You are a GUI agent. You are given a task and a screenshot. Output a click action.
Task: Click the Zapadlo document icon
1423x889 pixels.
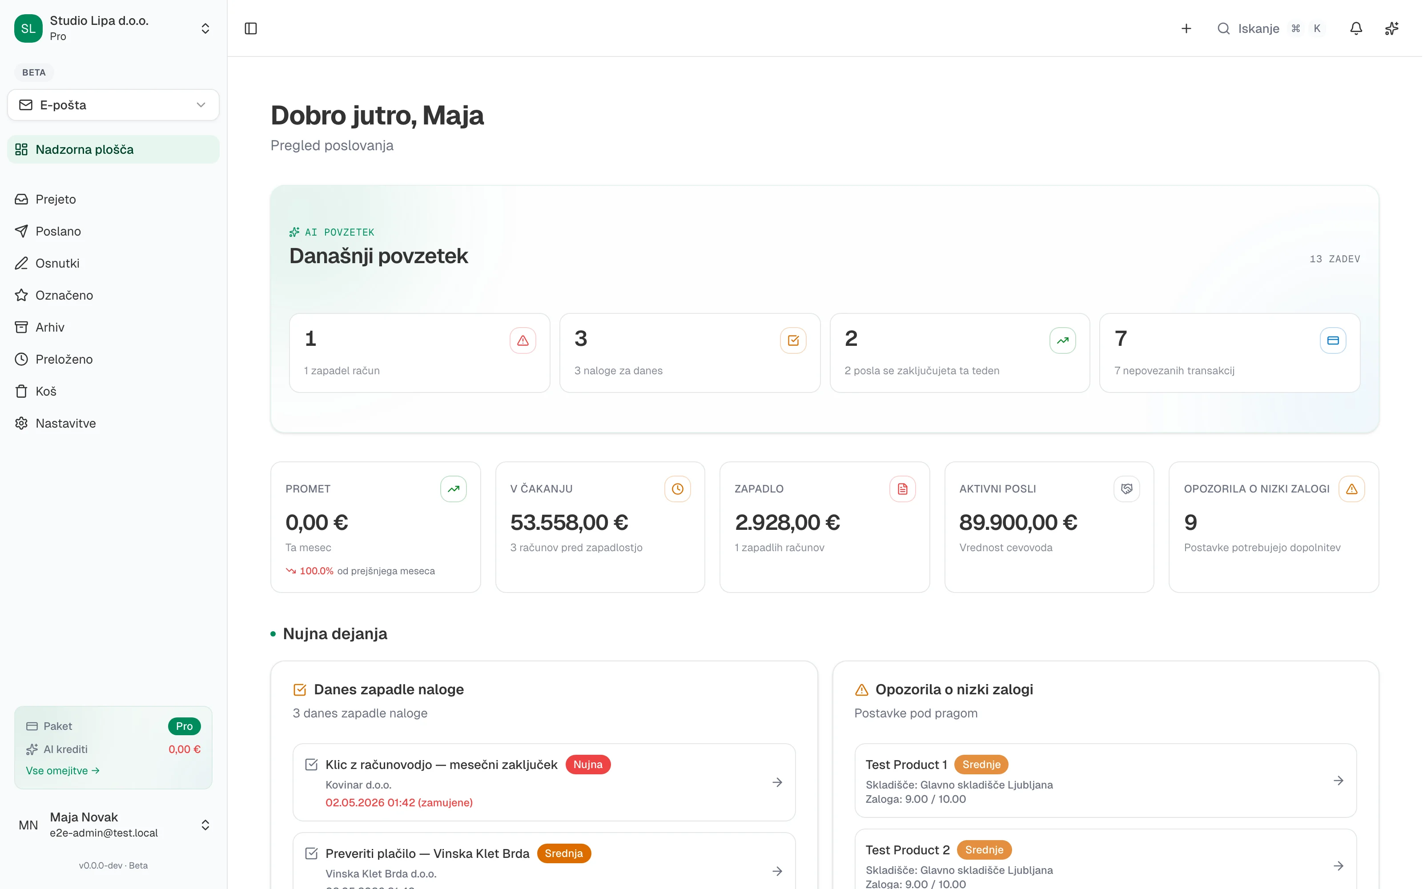[x=903, y=489]
